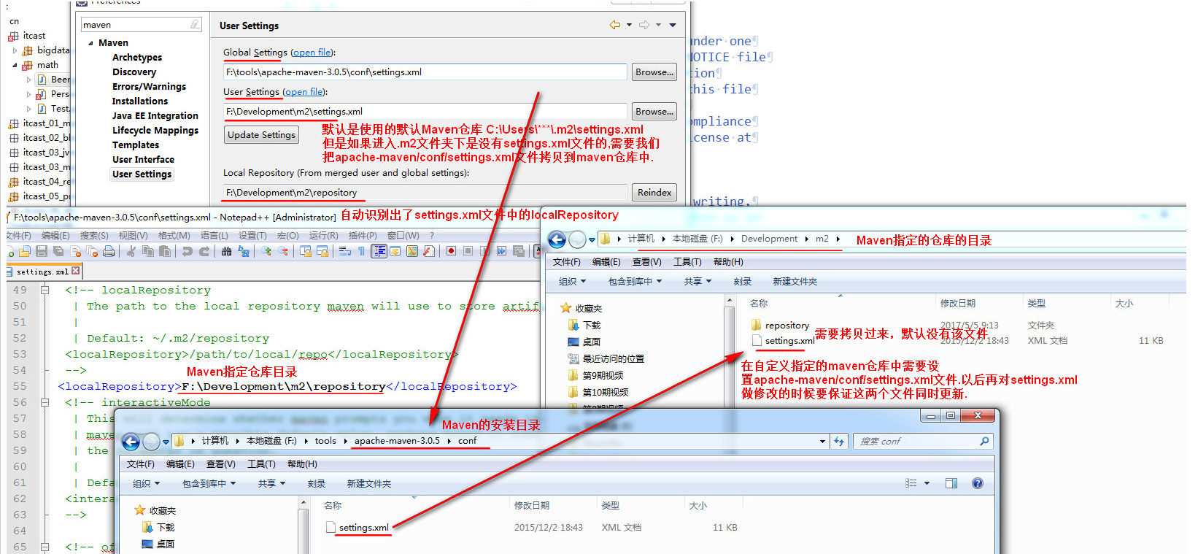Open 包含到库中 dropdown in conf window
The width and height of the screenshot is (1198, 554).
(209, 484)
